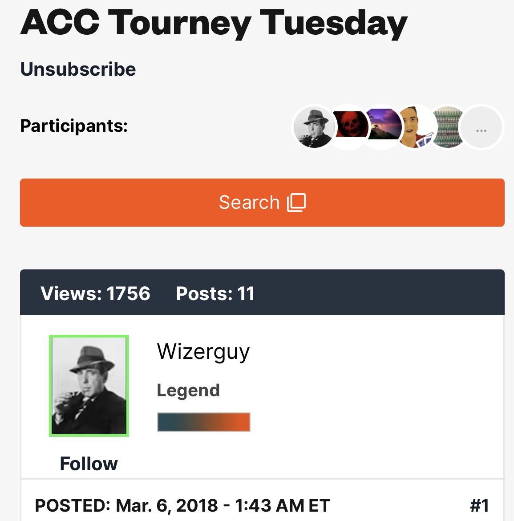Click the blue-orange reputation gradient bar
Viewport: 514px width, 521px height.
204,422
